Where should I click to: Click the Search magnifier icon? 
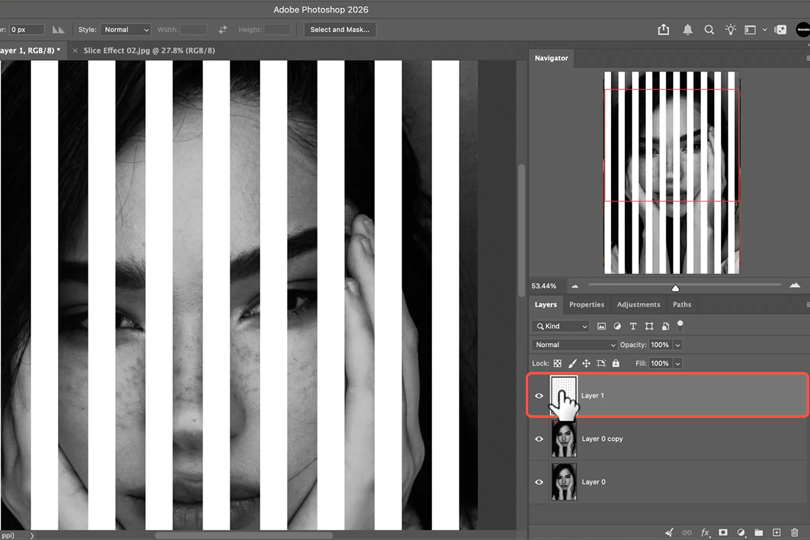tap(709, 30)
